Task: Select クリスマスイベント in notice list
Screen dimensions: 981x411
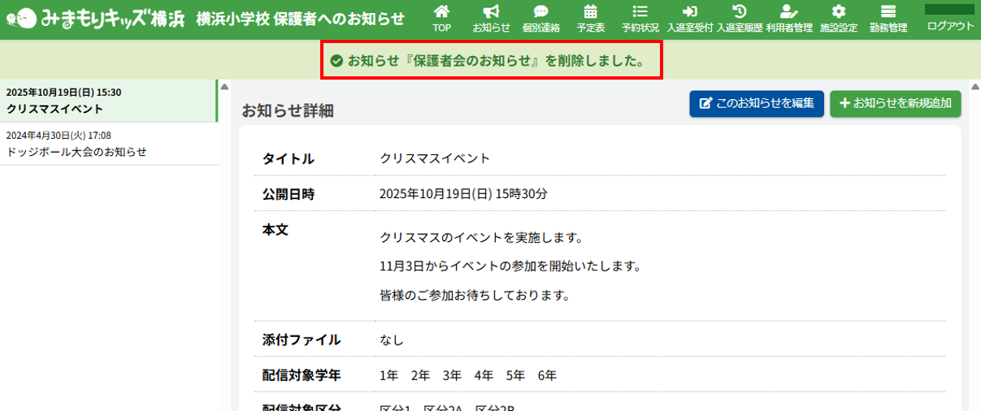Action: tap(108, 101)
